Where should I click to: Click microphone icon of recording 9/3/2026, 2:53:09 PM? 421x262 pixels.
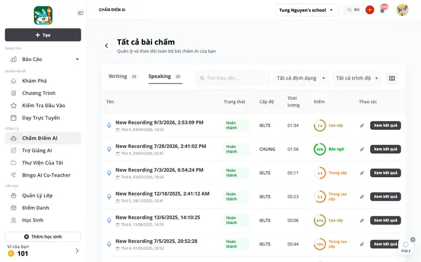coord(109,125)
